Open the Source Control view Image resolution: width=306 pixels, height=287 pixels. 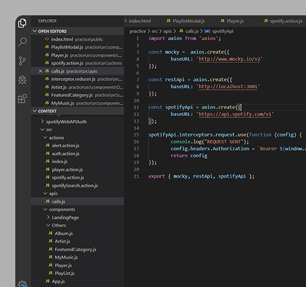coord(22,61)
